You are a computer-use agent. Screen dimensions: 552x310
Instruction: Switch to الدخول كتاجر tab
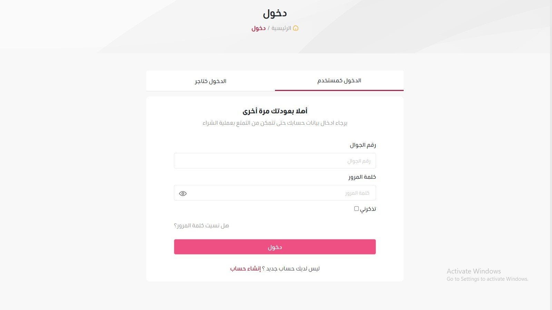(x=210, y=81)
